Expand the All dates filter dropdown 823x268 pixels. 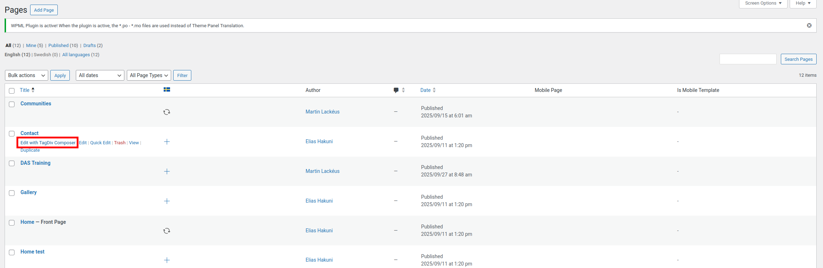[x=100, y=75]
